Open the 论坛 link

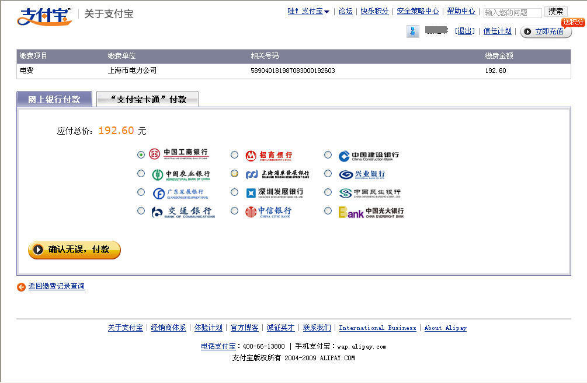click(345, 11)
